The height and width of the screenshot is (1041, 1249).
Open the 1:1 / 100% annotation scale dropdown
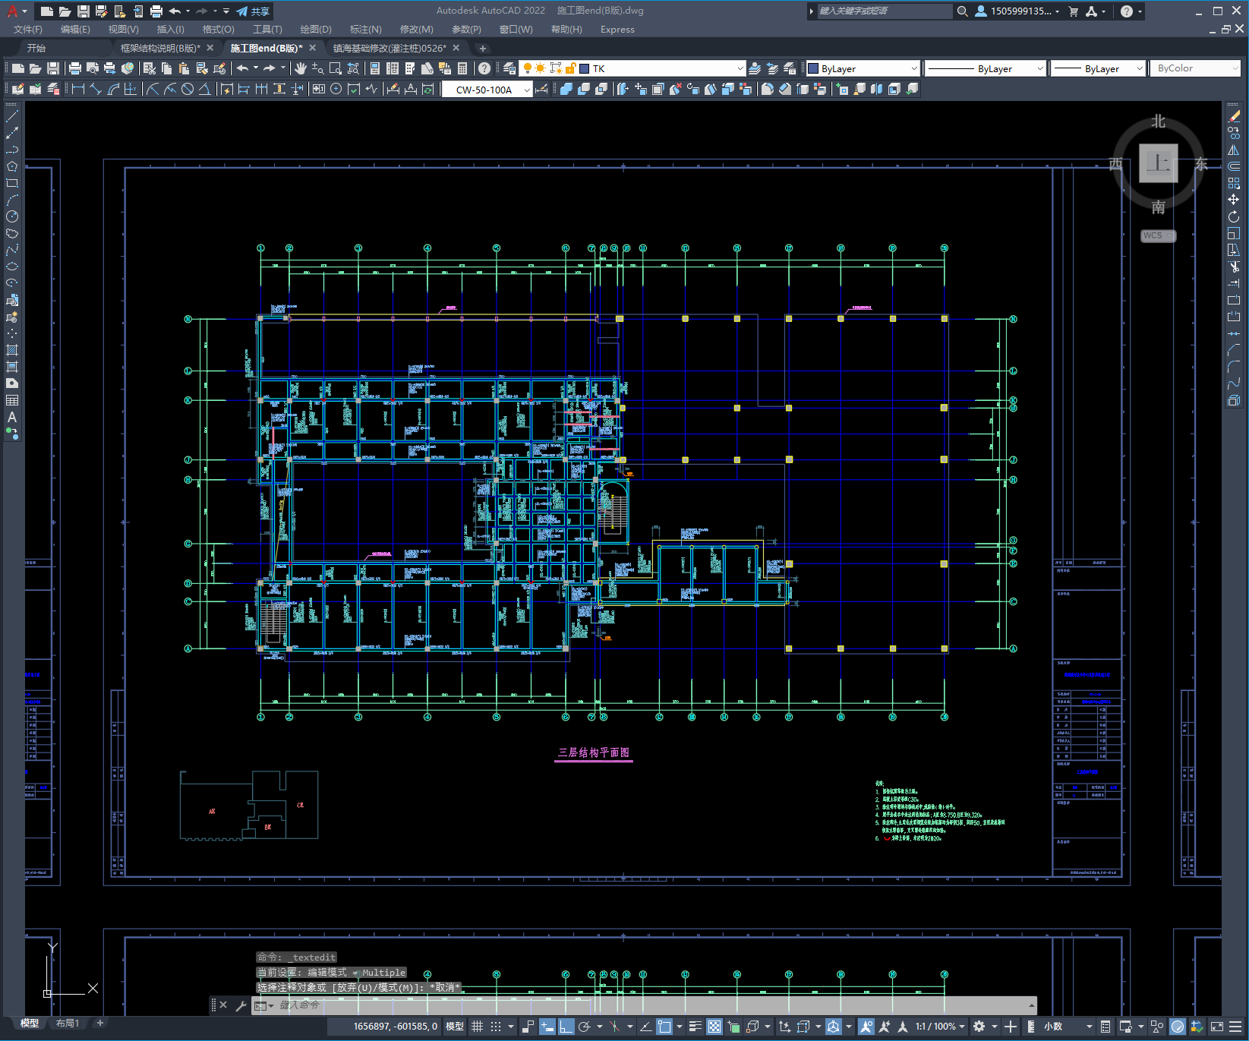tap(940, 1027)
